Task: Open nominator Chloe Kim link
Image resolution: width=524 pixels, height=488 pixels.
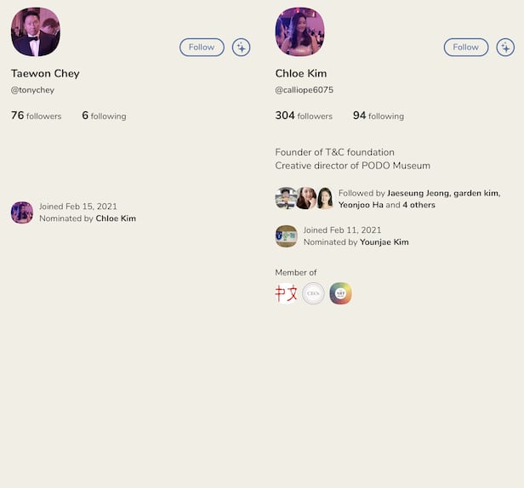Action: [x=116, y=218]
